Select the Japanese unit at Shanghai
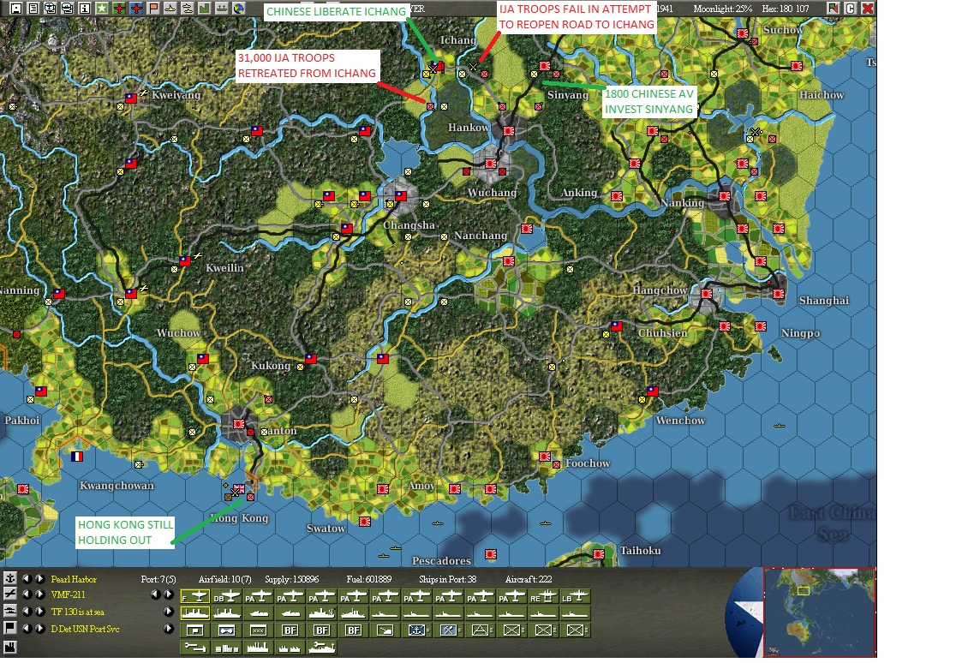This screenshot has width=974, height=663. pos(779,293)
